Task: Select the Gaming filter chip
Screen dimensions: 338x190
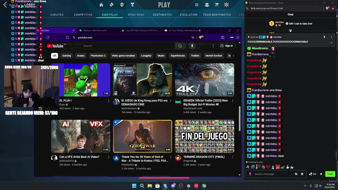Action: pyautogui.click(x=67, y=56)
